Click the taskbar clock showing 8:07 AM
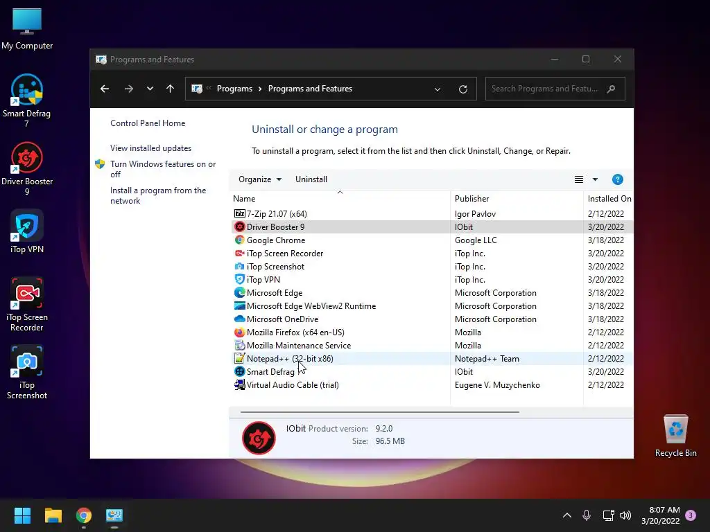This screenshot has height=532, width=710. tap(660, 515)
